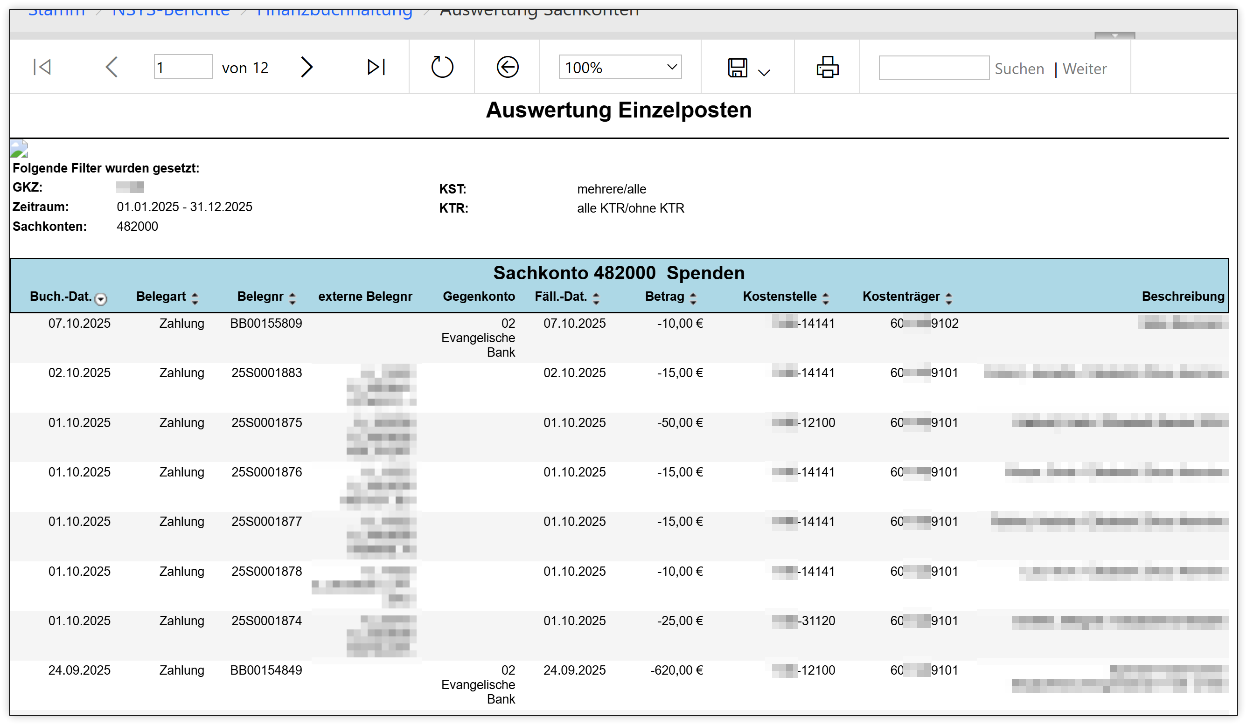Viewport: 1247px width, 725px height.
Task: Go to first report page
Action: 42,67
